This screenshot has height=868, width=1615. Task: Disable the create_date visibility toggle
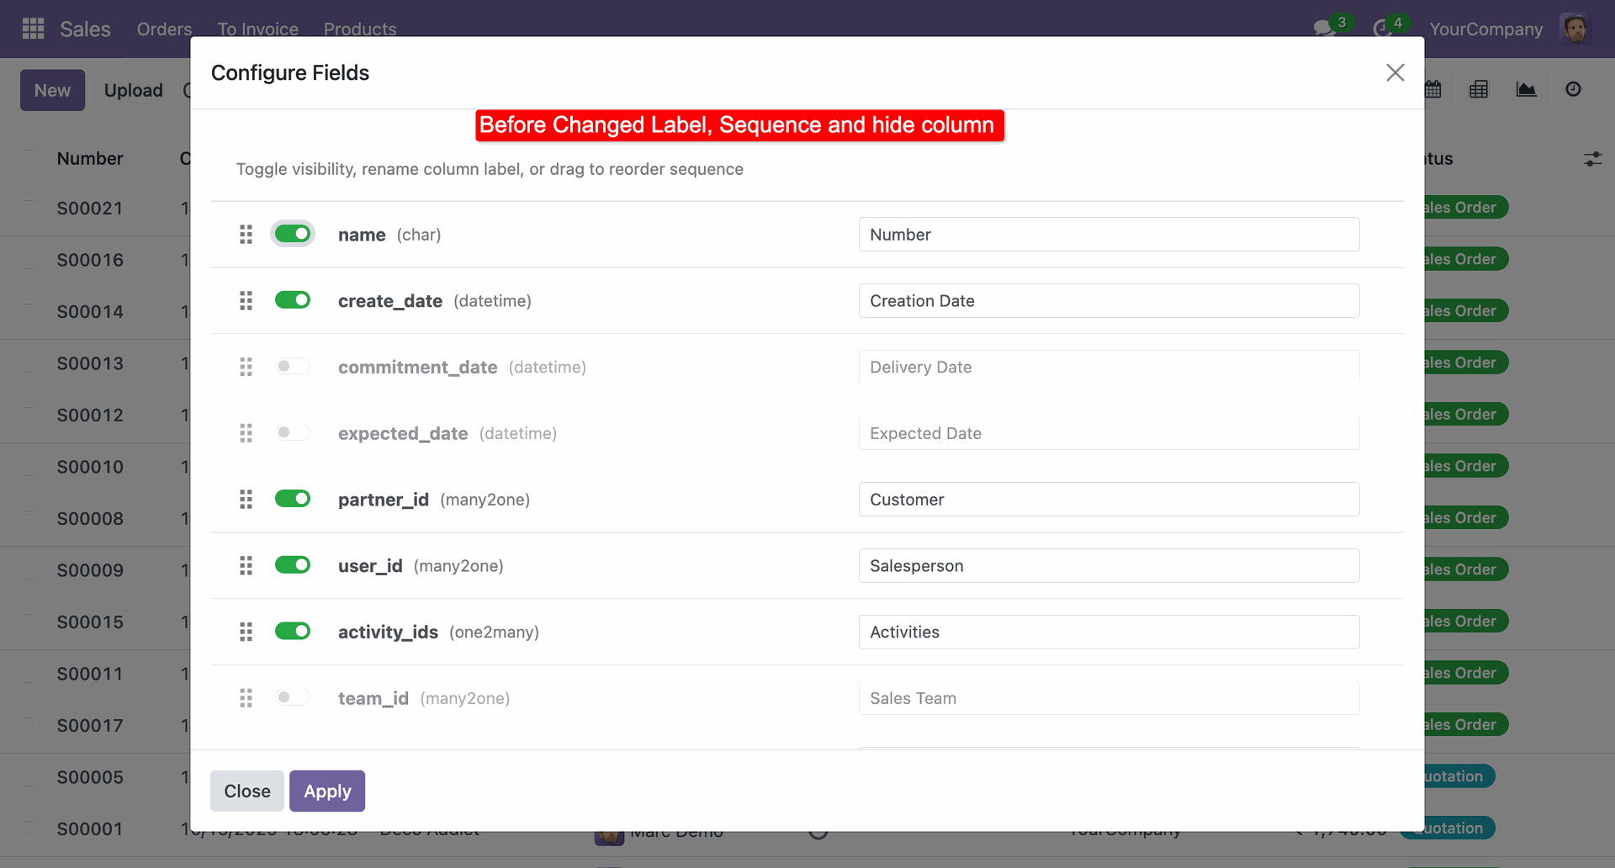point(293,300)
